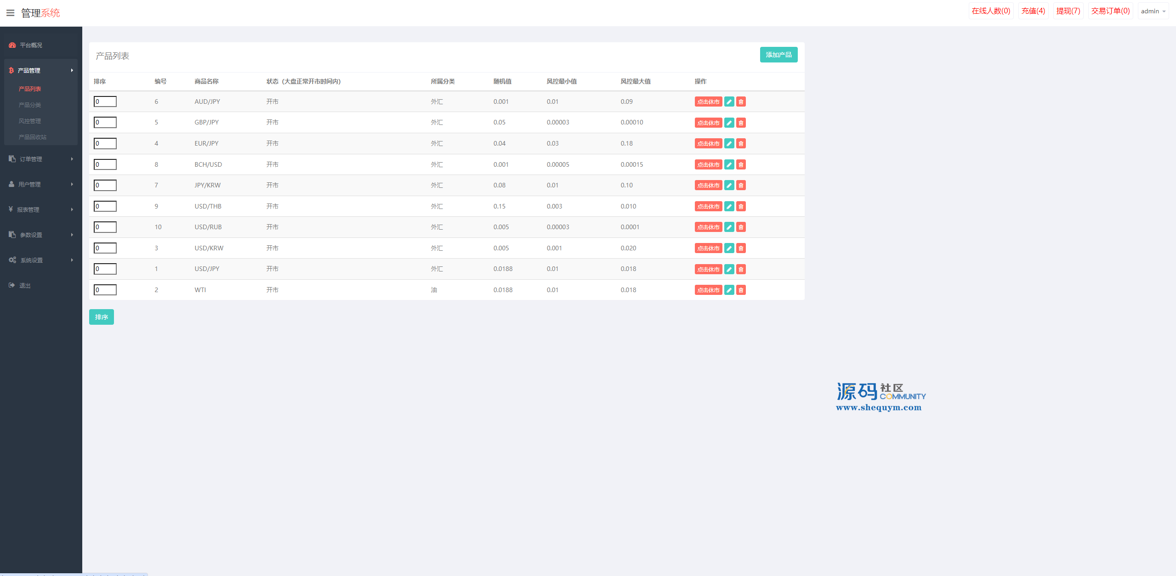
Task: Click the sort input field for AUD/JPY
Action: 105,102
